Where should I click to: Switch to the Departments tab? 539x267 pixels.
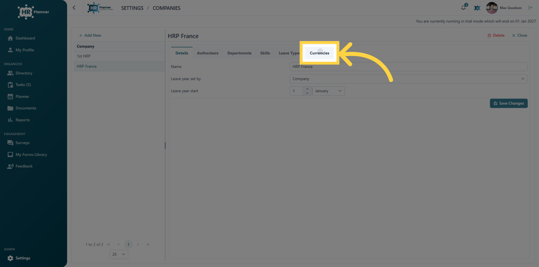pyautogui.click(x=239, y=53)
